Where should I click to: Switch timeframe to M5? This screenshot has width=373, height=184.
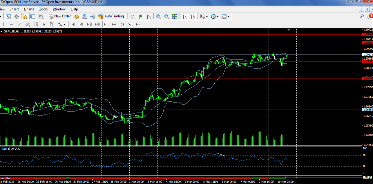coord(82,24)
